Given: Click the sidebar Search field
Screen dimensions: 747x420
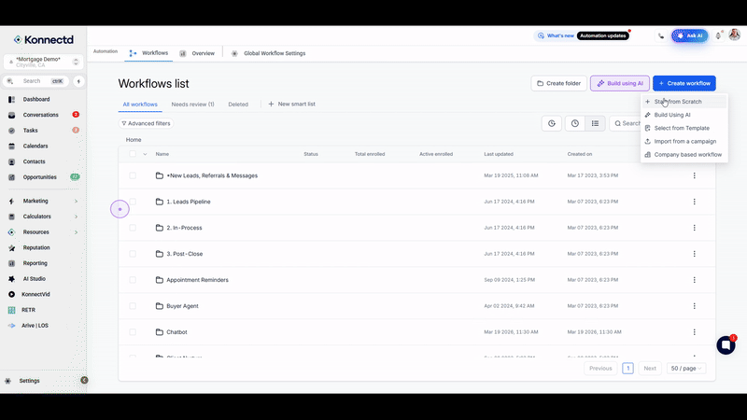Looking at the screenshot, I should 37,81.
